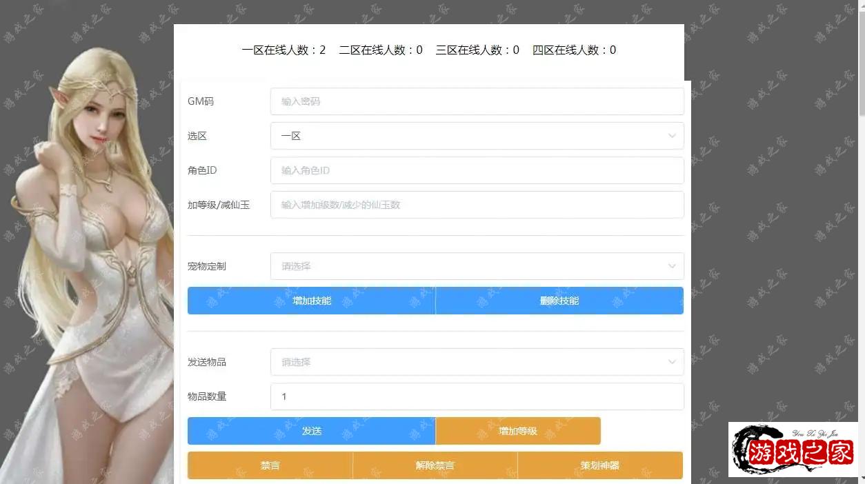Image resolution: width=865 pixels, height=484 pixels.
Task: Click the GM码 password input field
Action: [x=477, y=101]
